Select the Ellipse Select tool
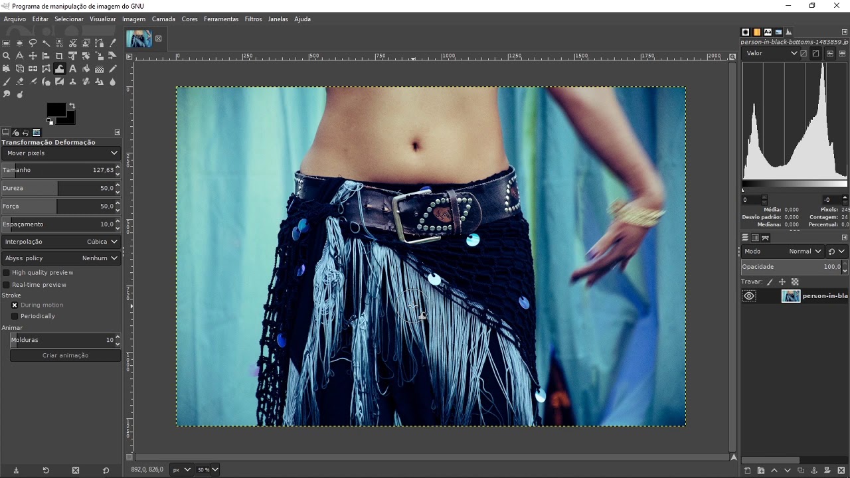Screen dimensions: 850x478 (x=19, y=43)
